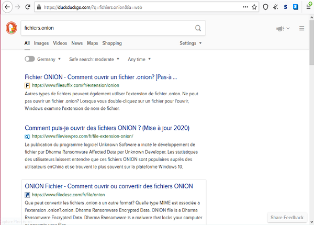314x225 pixels.
Task: Switch to the News tab
Action: tap(77, 43)
